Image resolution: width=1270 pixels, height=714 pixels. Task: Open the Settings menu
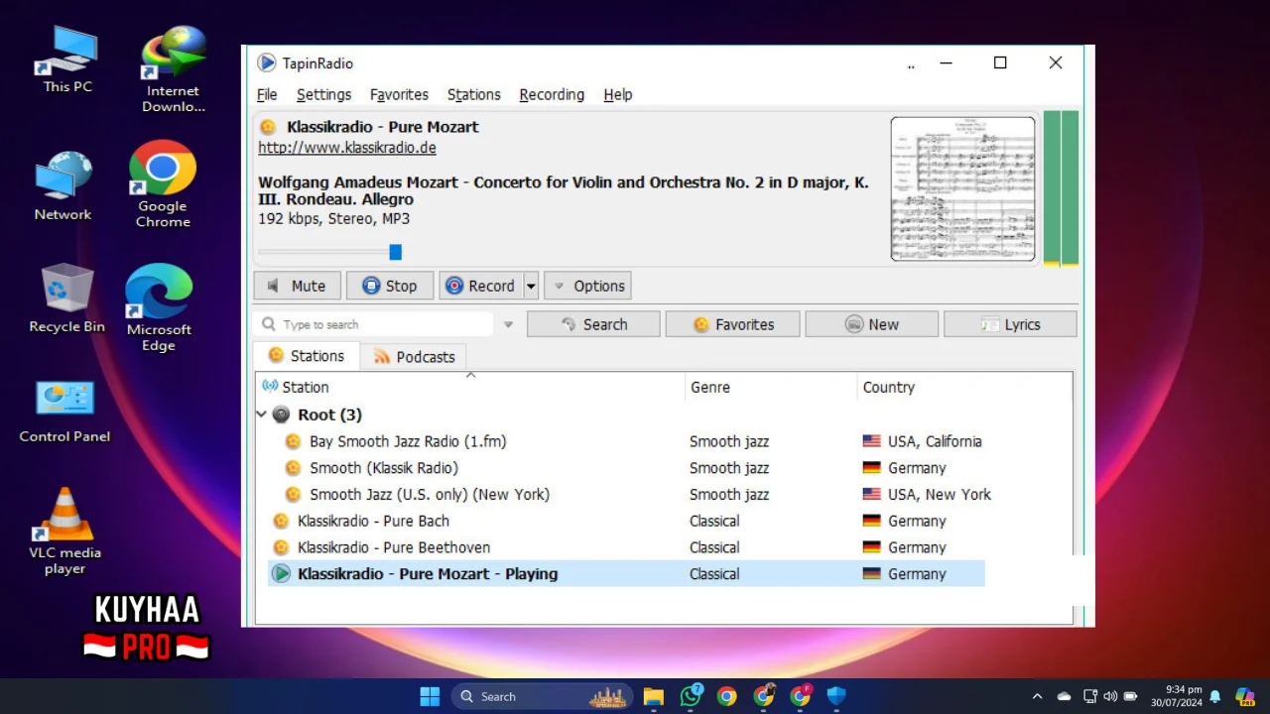(323, 94)
